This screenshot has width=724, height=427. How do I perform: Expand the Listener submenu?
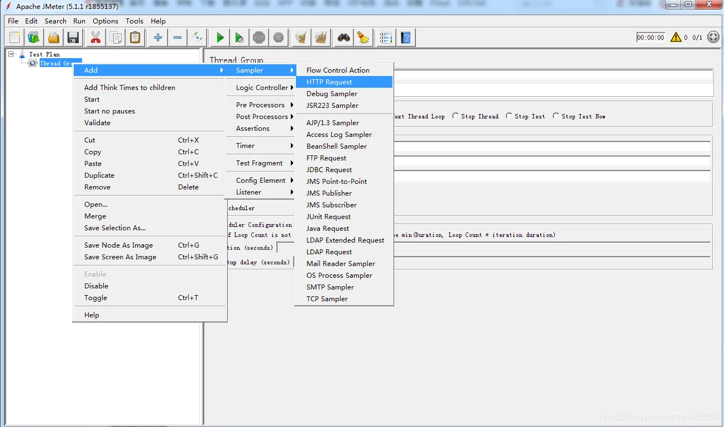[260, 192]
